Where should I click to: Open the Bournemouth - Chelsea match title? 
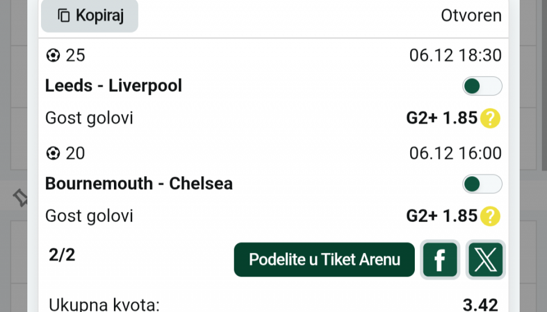[138, 184]
